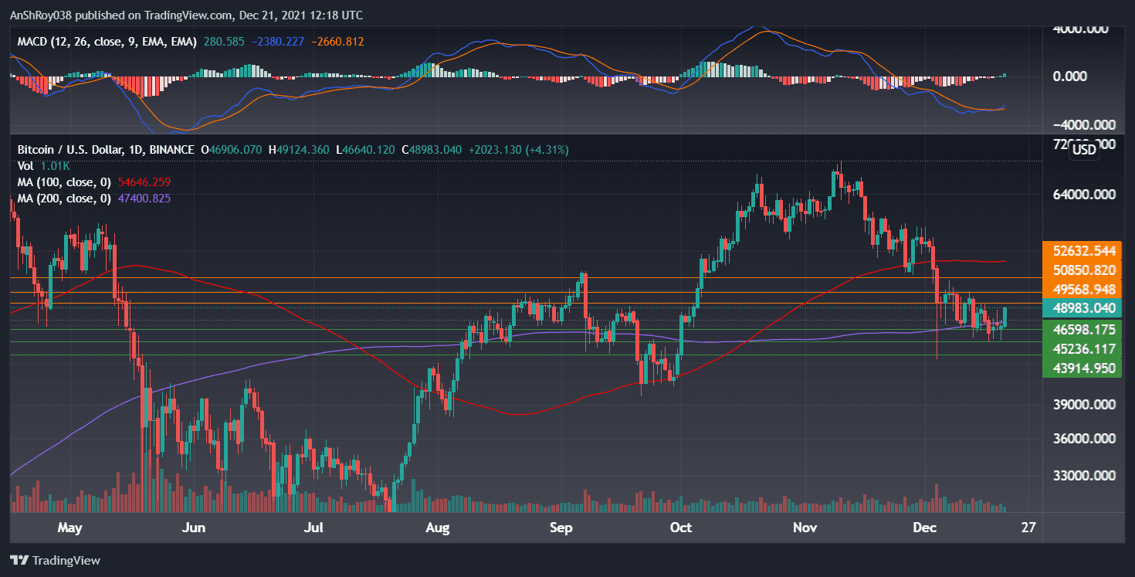Click the green support price label 43914.950
Image resolution: width=1135 pixels, height=577 pixels.
pyautogui.click(x=1081, y=369)
